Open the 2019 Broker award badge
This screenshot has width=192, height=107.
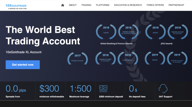(x=155, y=58)
